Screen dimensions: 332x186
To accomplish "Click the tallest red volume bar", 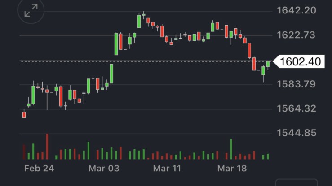I will point(47,147).
